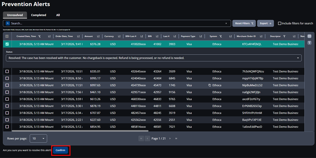
Task: Sort by Order Date, Time column
Action: (78, 36)
